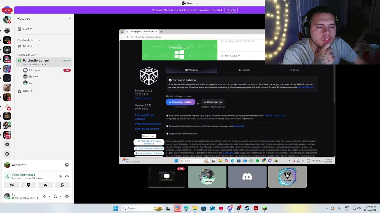Toggle the camera button in the voice panel
380x213 pixels.
[12, 185]
